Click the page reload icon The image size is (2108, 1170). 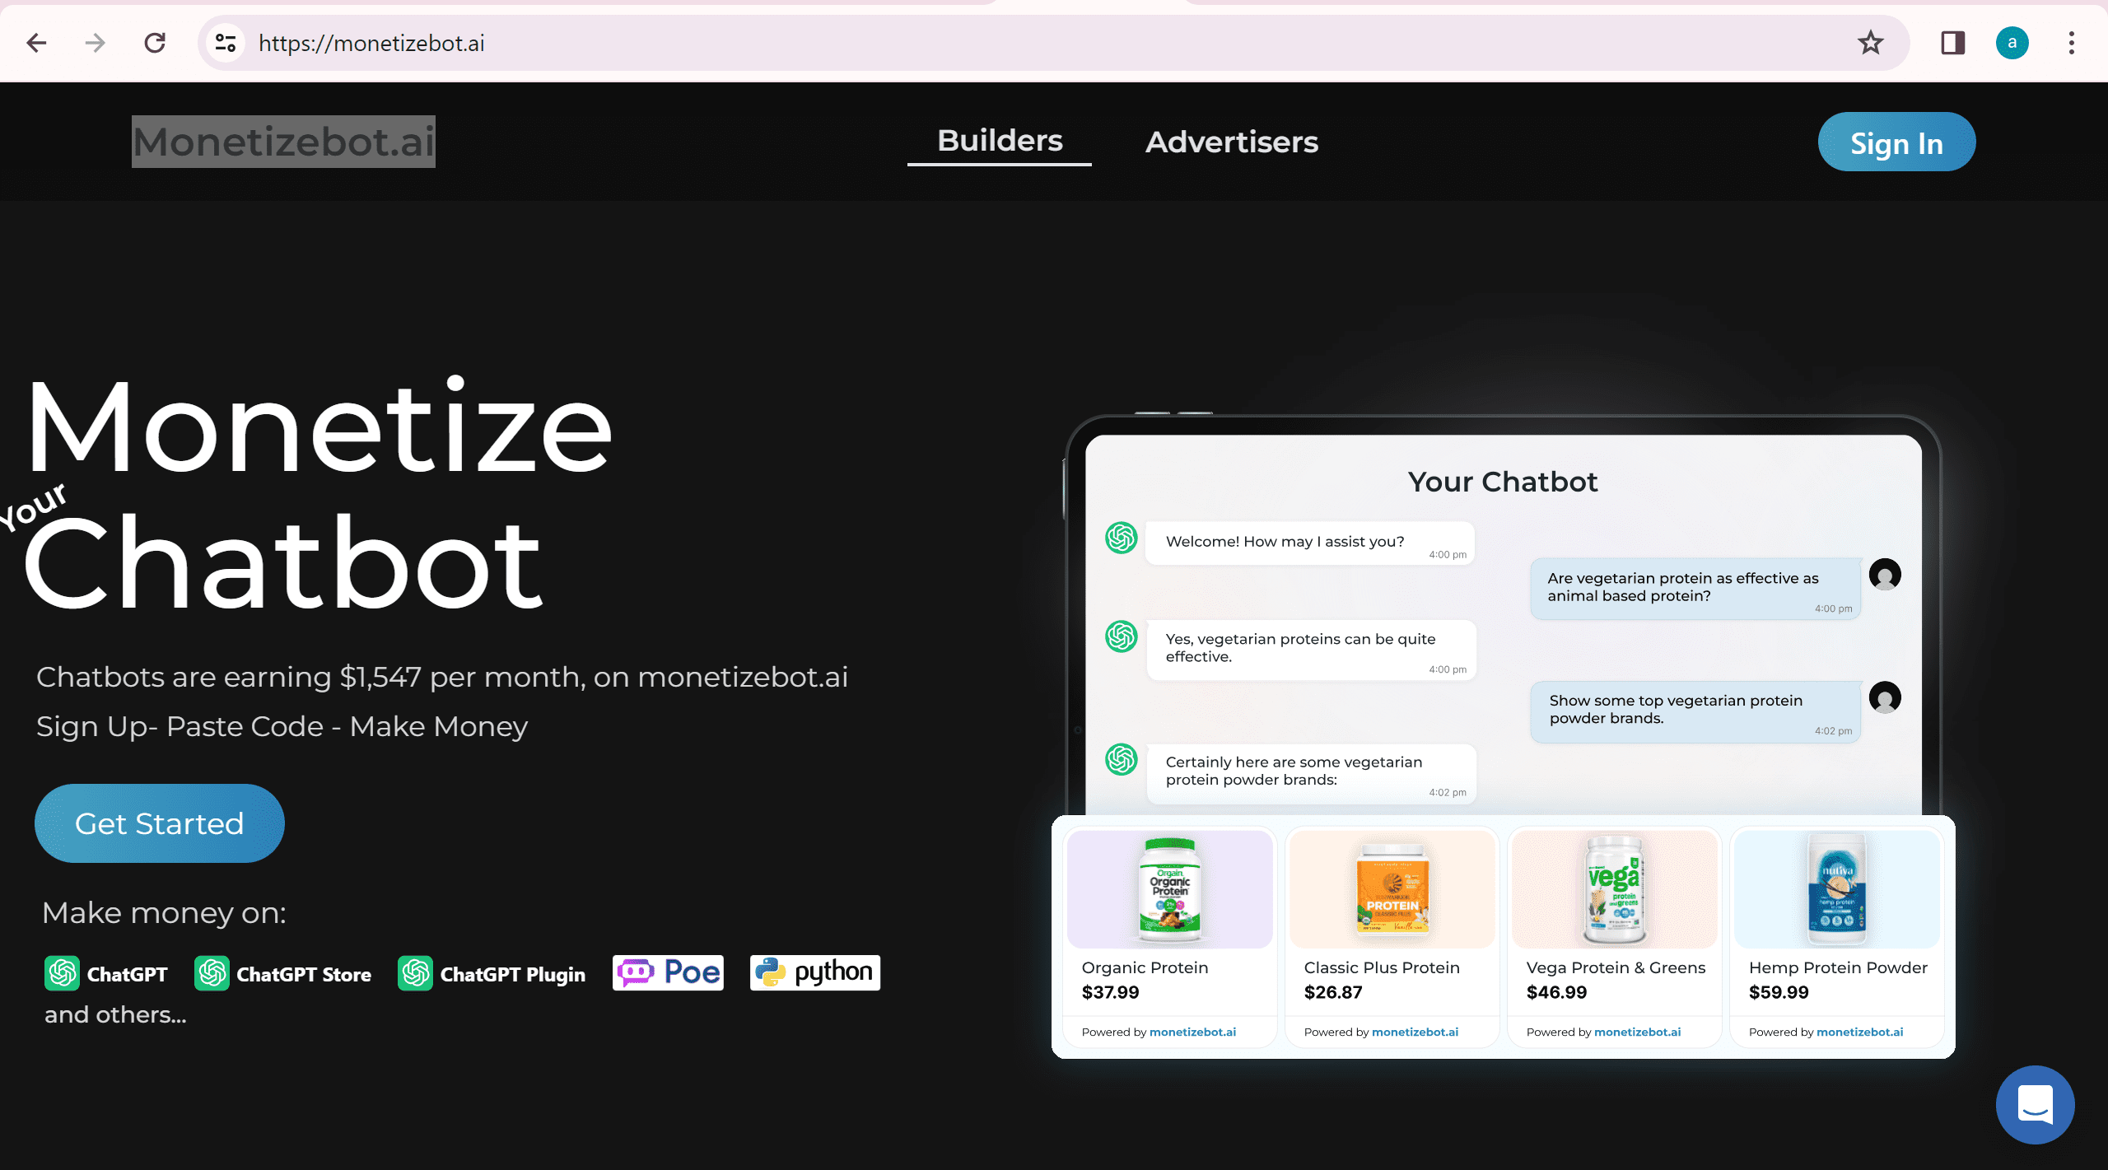coord(155,43)
